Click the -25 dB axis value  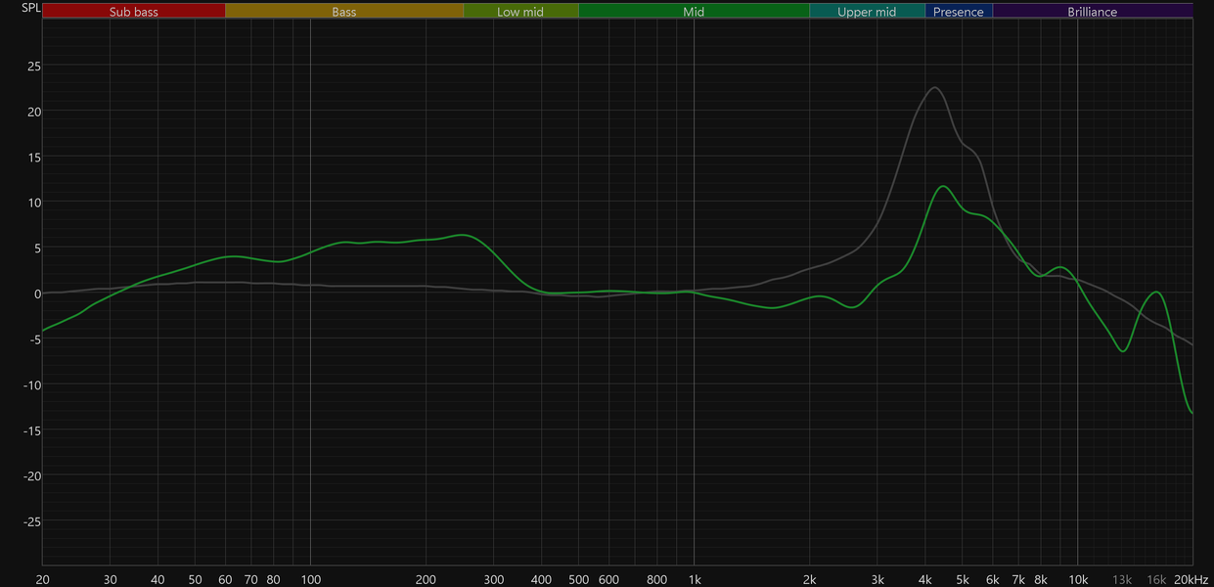click(31, 521)
